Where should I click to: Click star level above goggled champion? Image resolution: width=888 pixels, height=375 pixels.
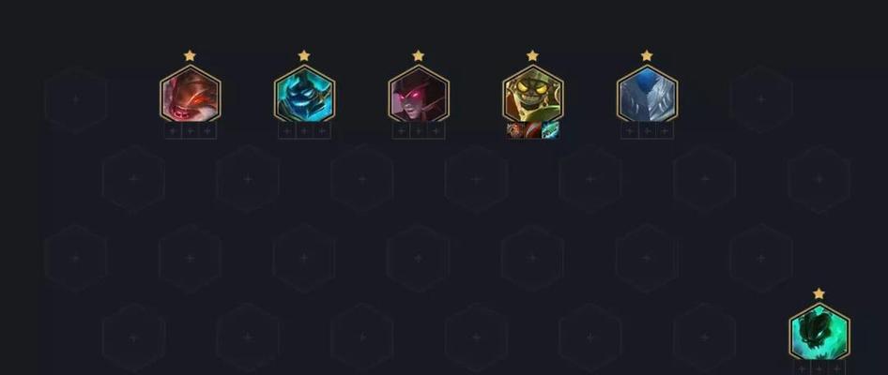[x=532, y=55]
